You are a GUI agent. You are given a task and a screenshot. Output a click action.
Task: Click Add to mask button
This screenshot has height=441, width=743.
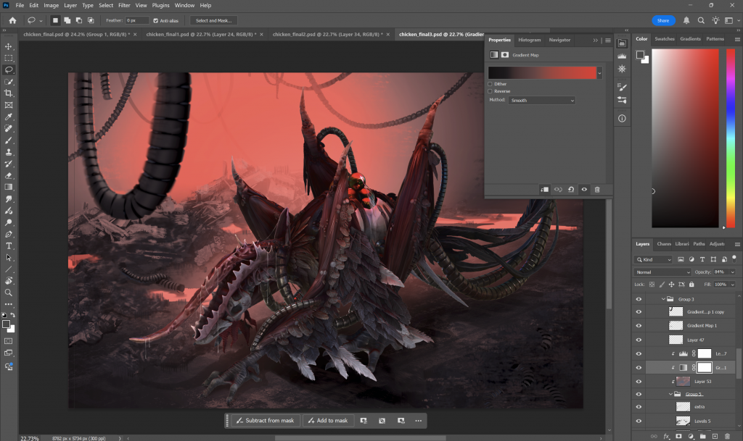(x=328, y=421)
